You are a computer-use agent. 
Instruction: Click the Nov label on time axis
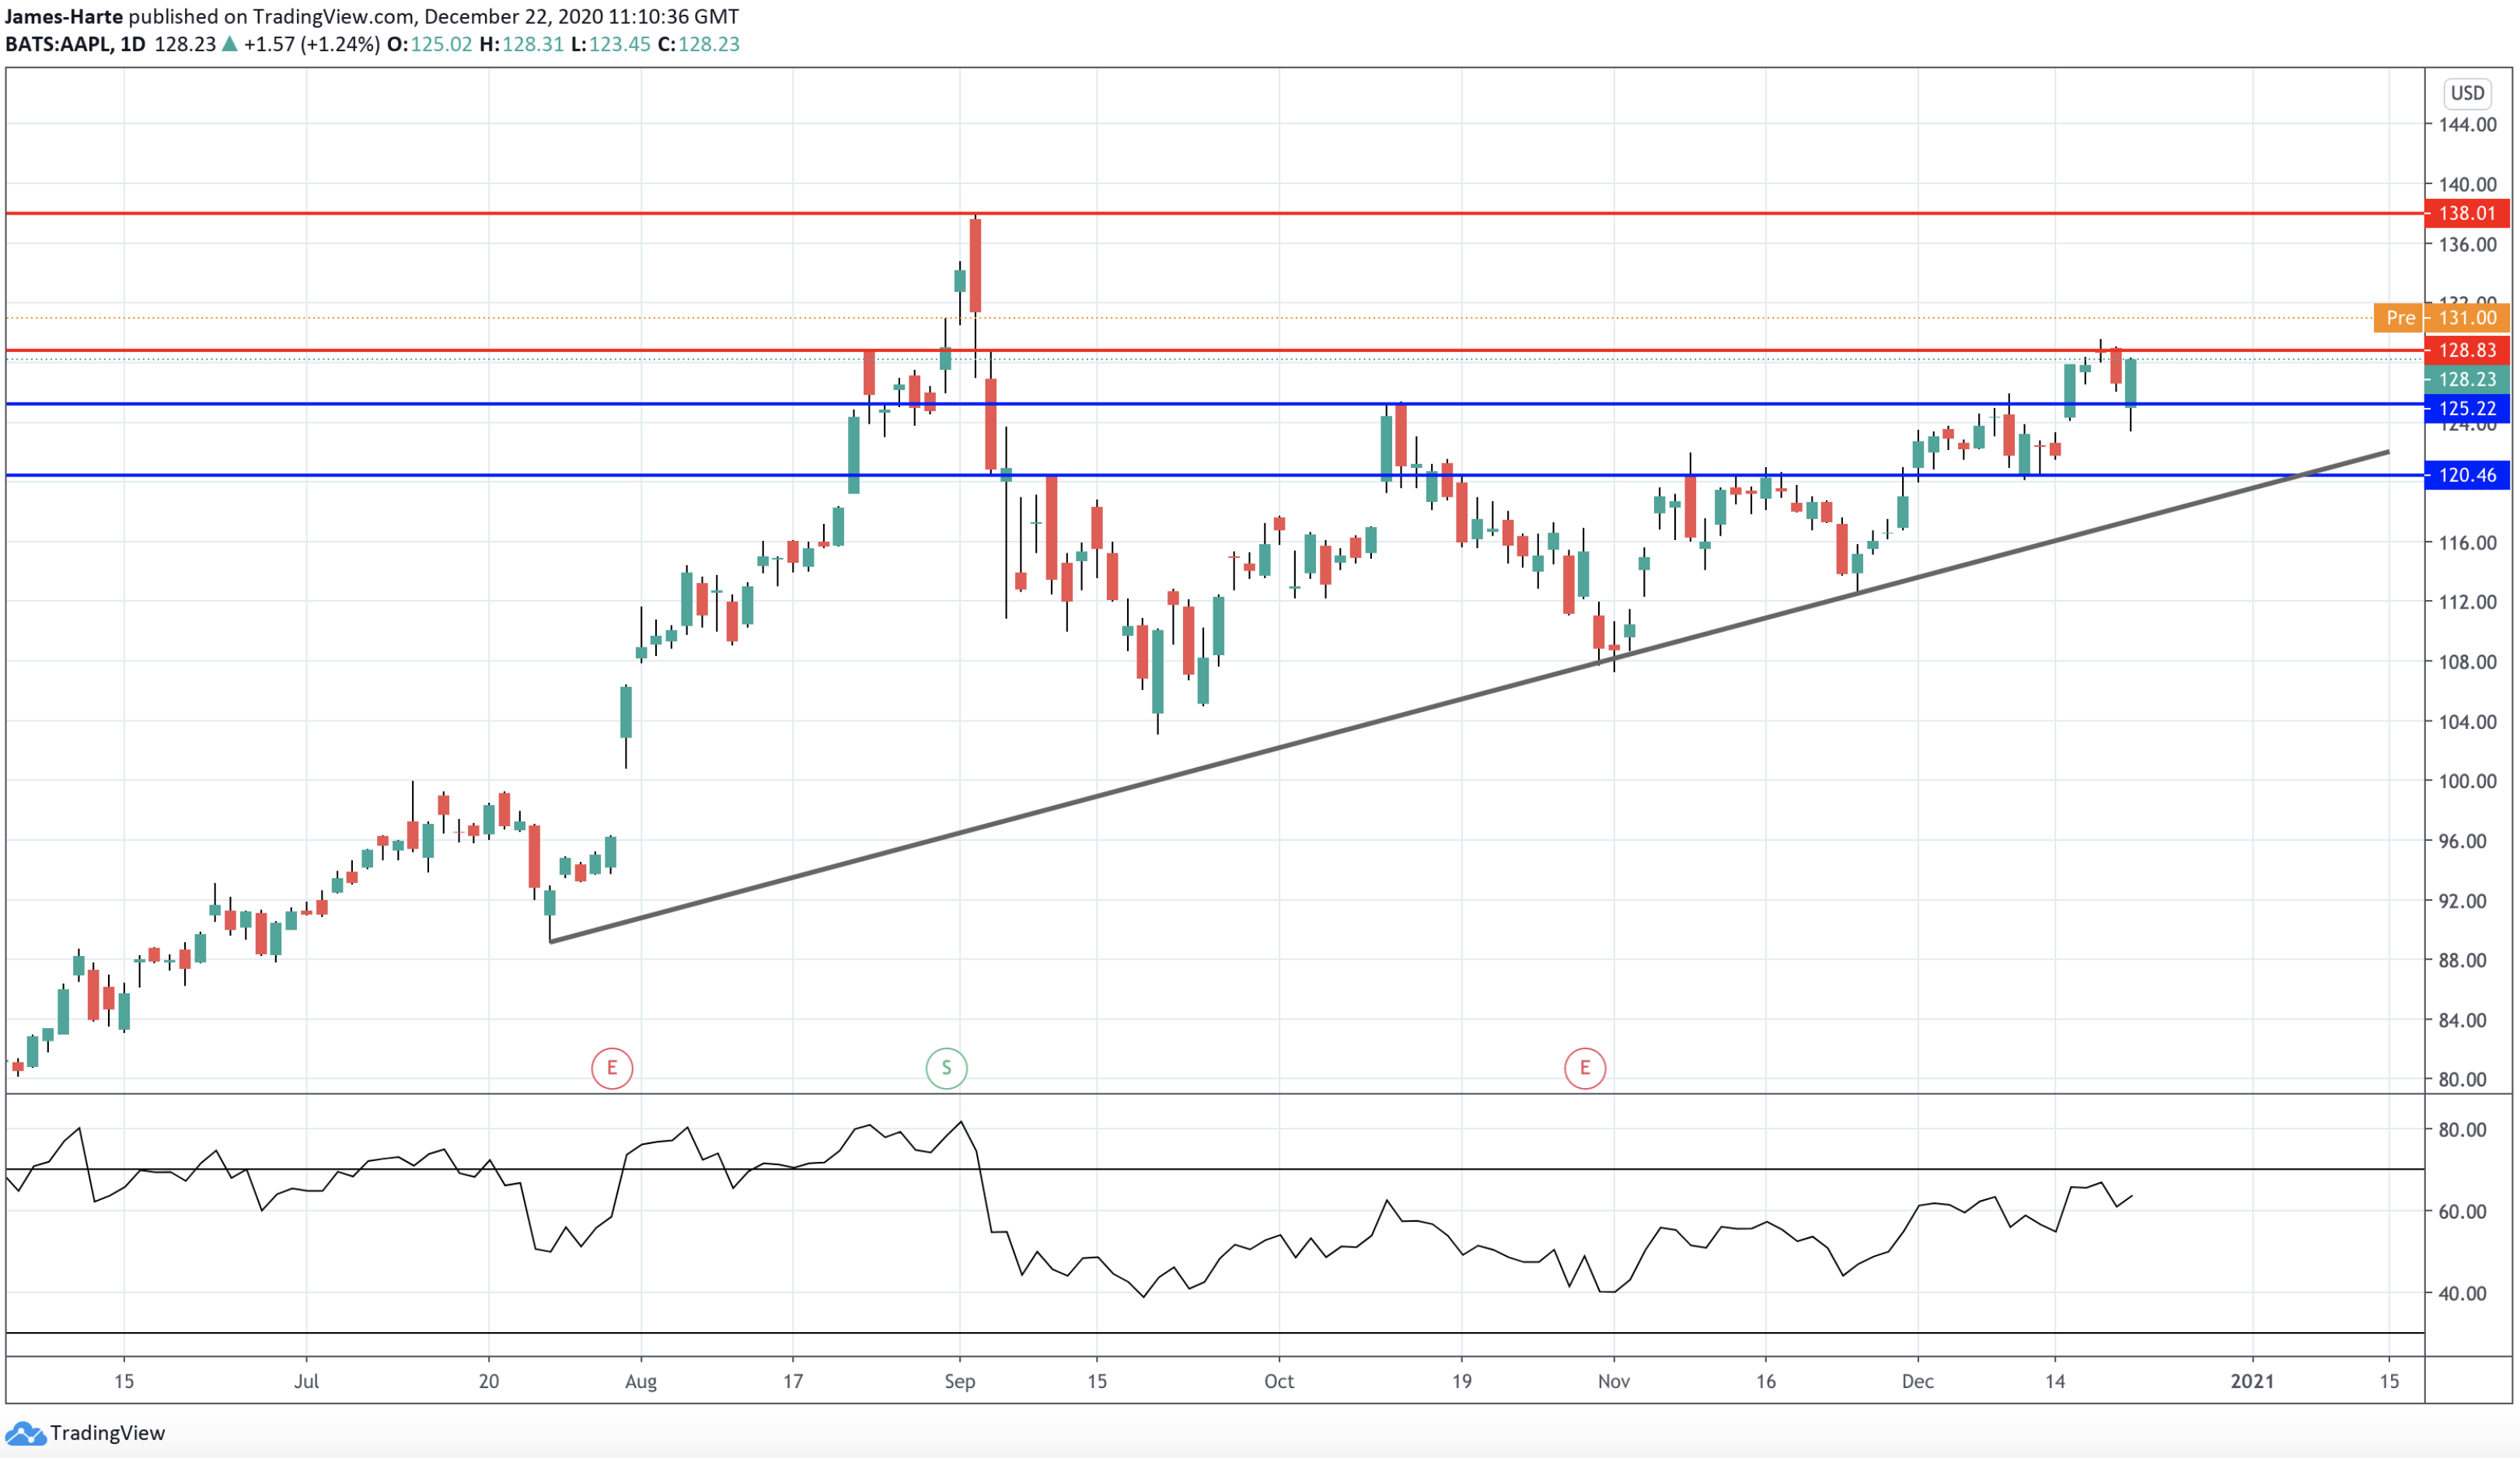click(x=1613, y=1381)
